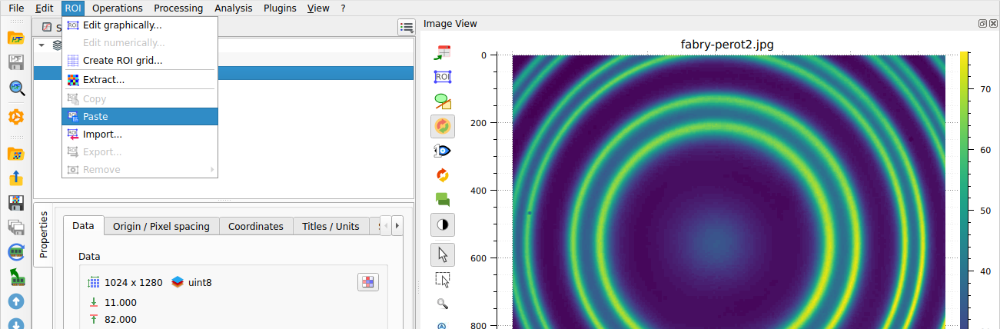Open the View menu
1000x329 pixels.
[x=318, y=8]
